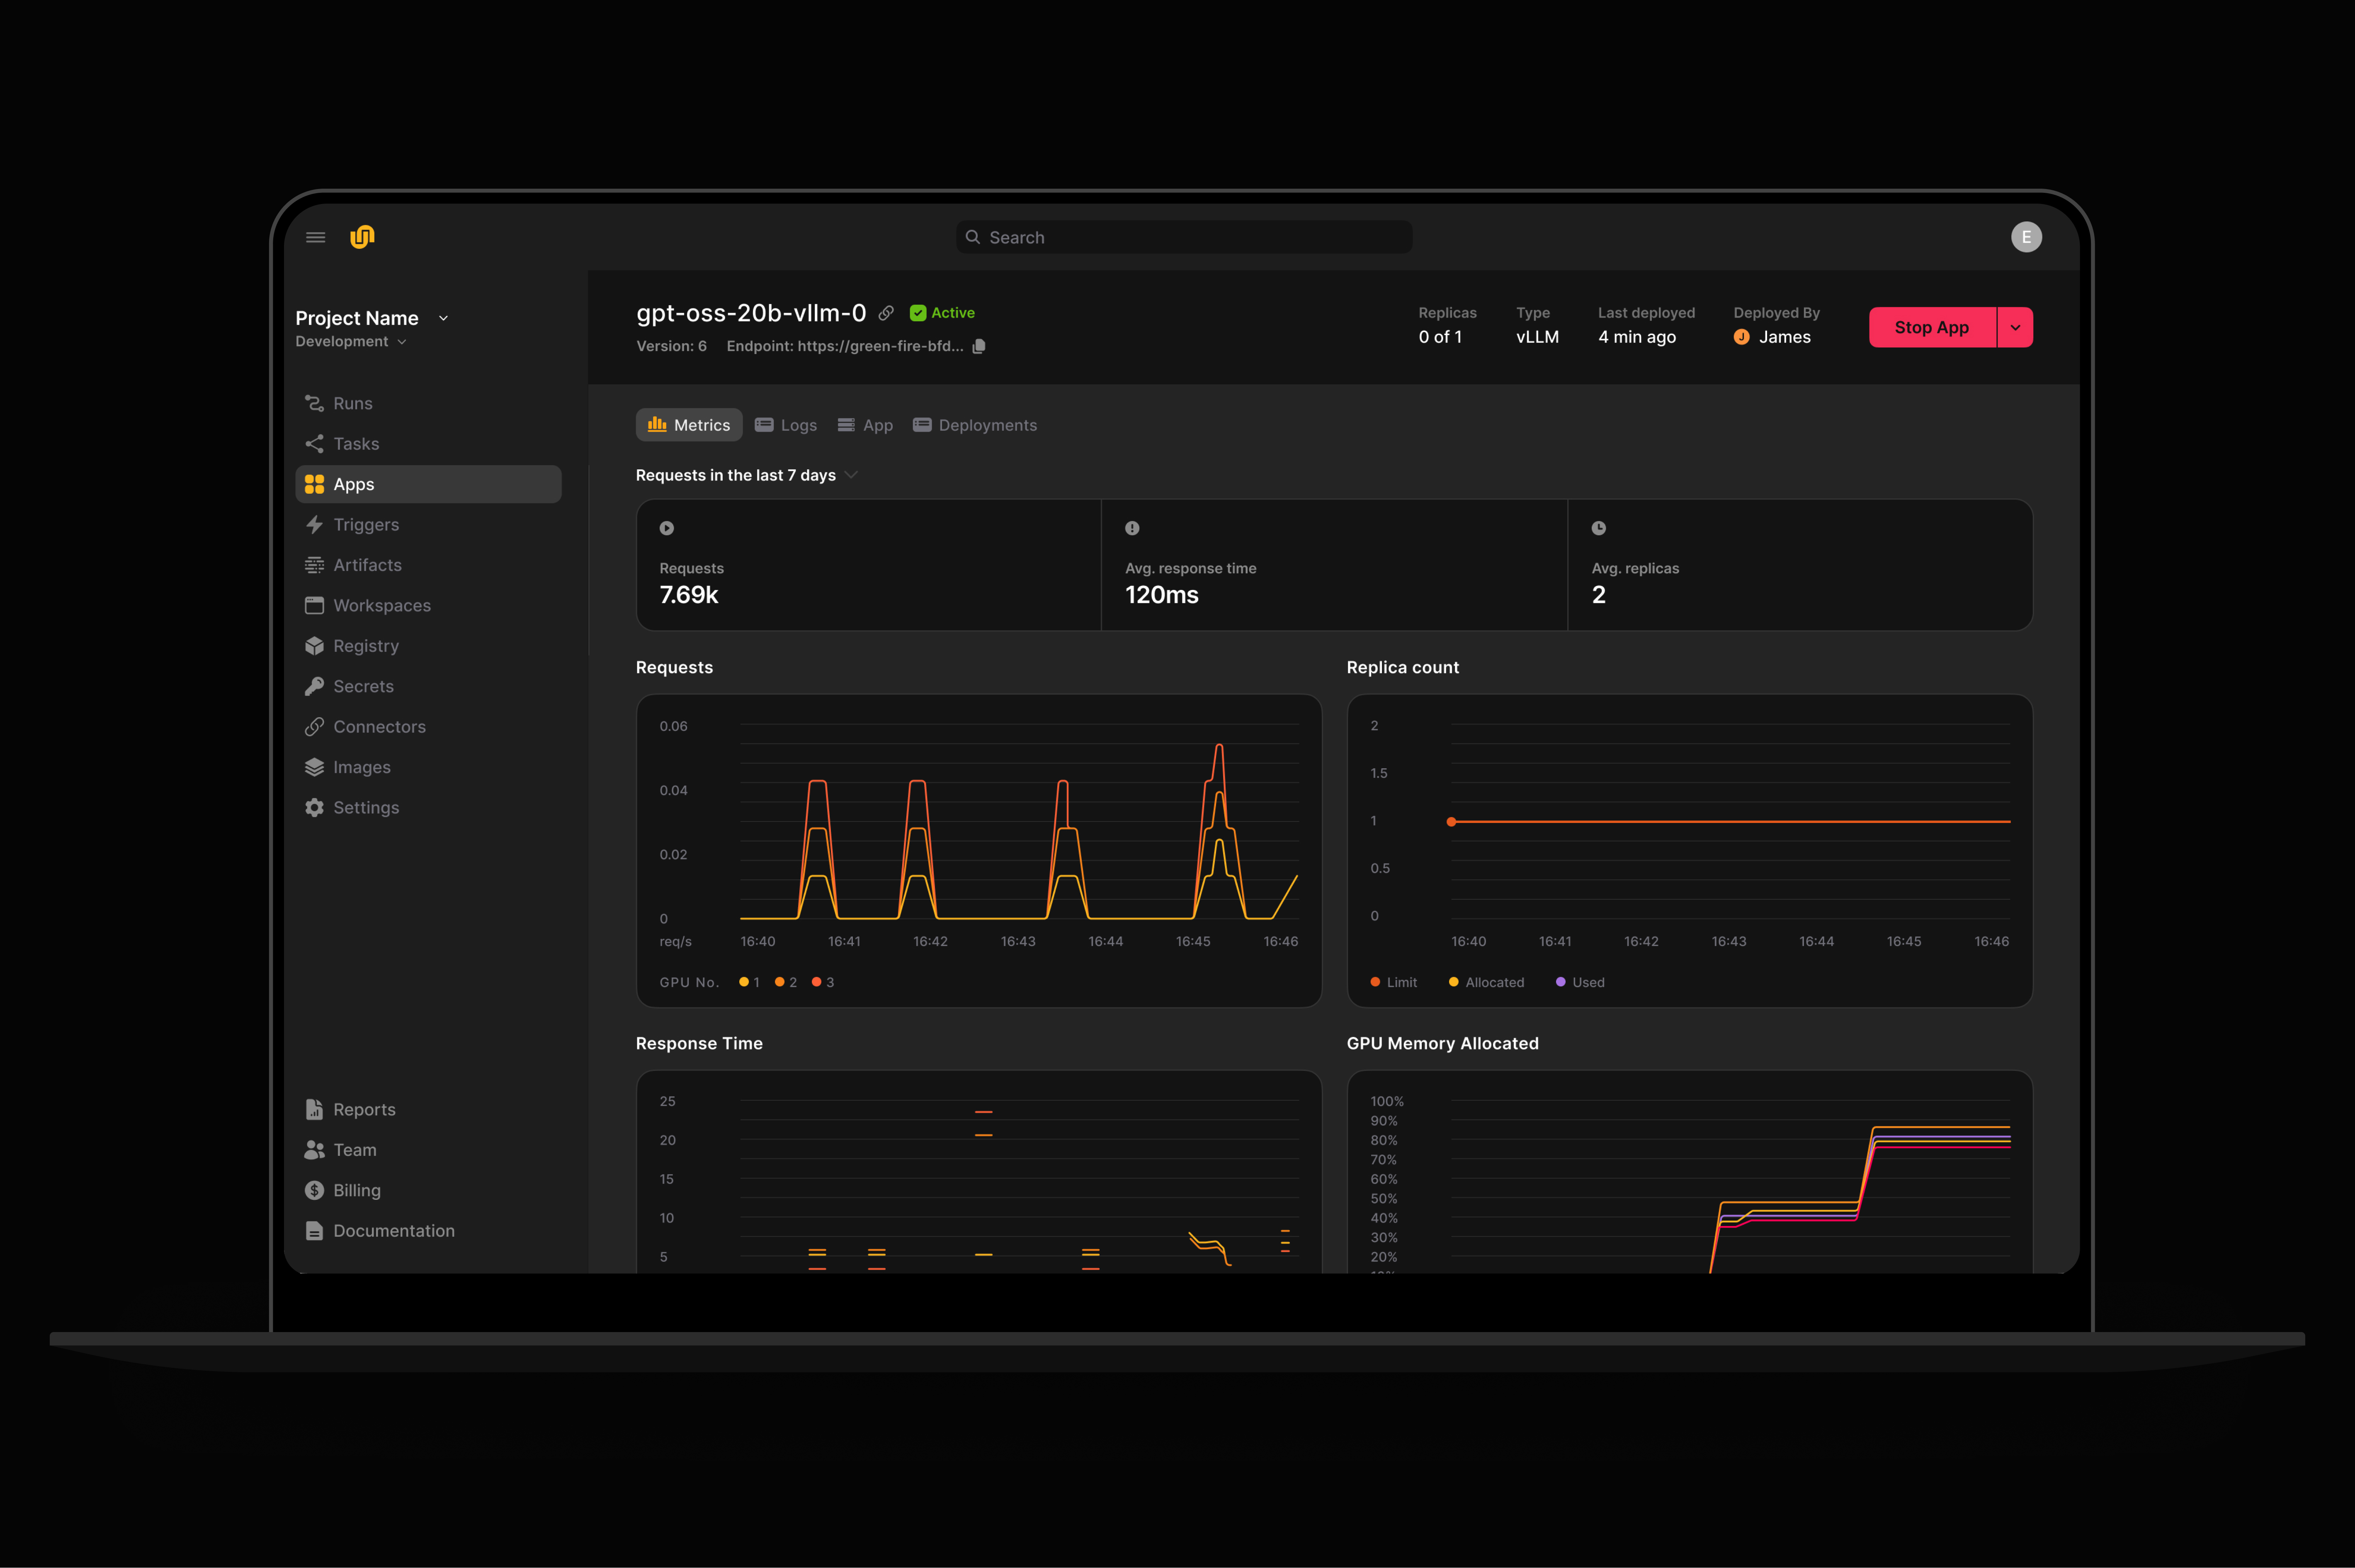Open Runs from the sidebar
The image size is (2355, 1568).
352,403
